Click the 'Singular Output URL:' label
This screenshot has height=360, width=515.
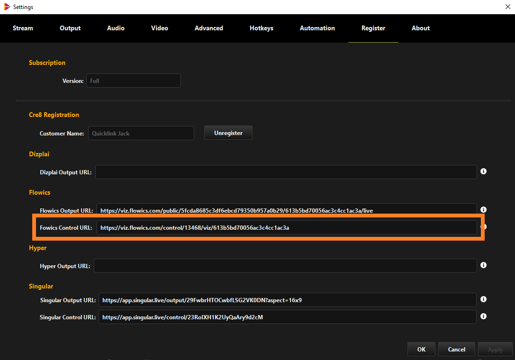tap(68, 300)
